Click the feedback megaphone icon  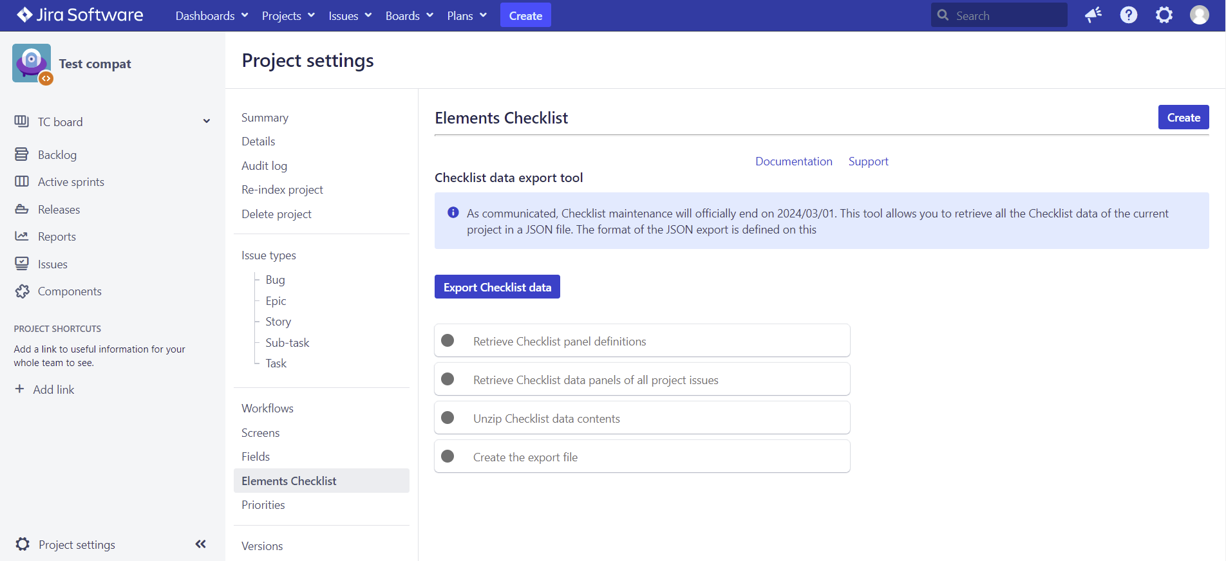click(1093, 15)
